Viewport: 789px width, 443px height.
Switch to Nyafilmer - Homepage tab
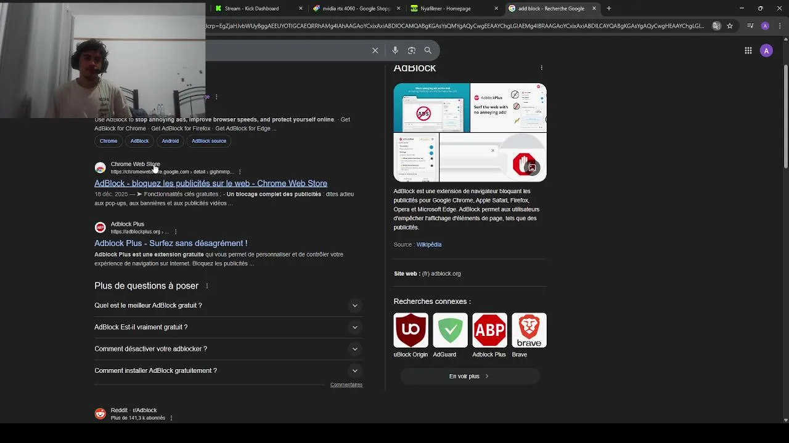coord(453,9)
